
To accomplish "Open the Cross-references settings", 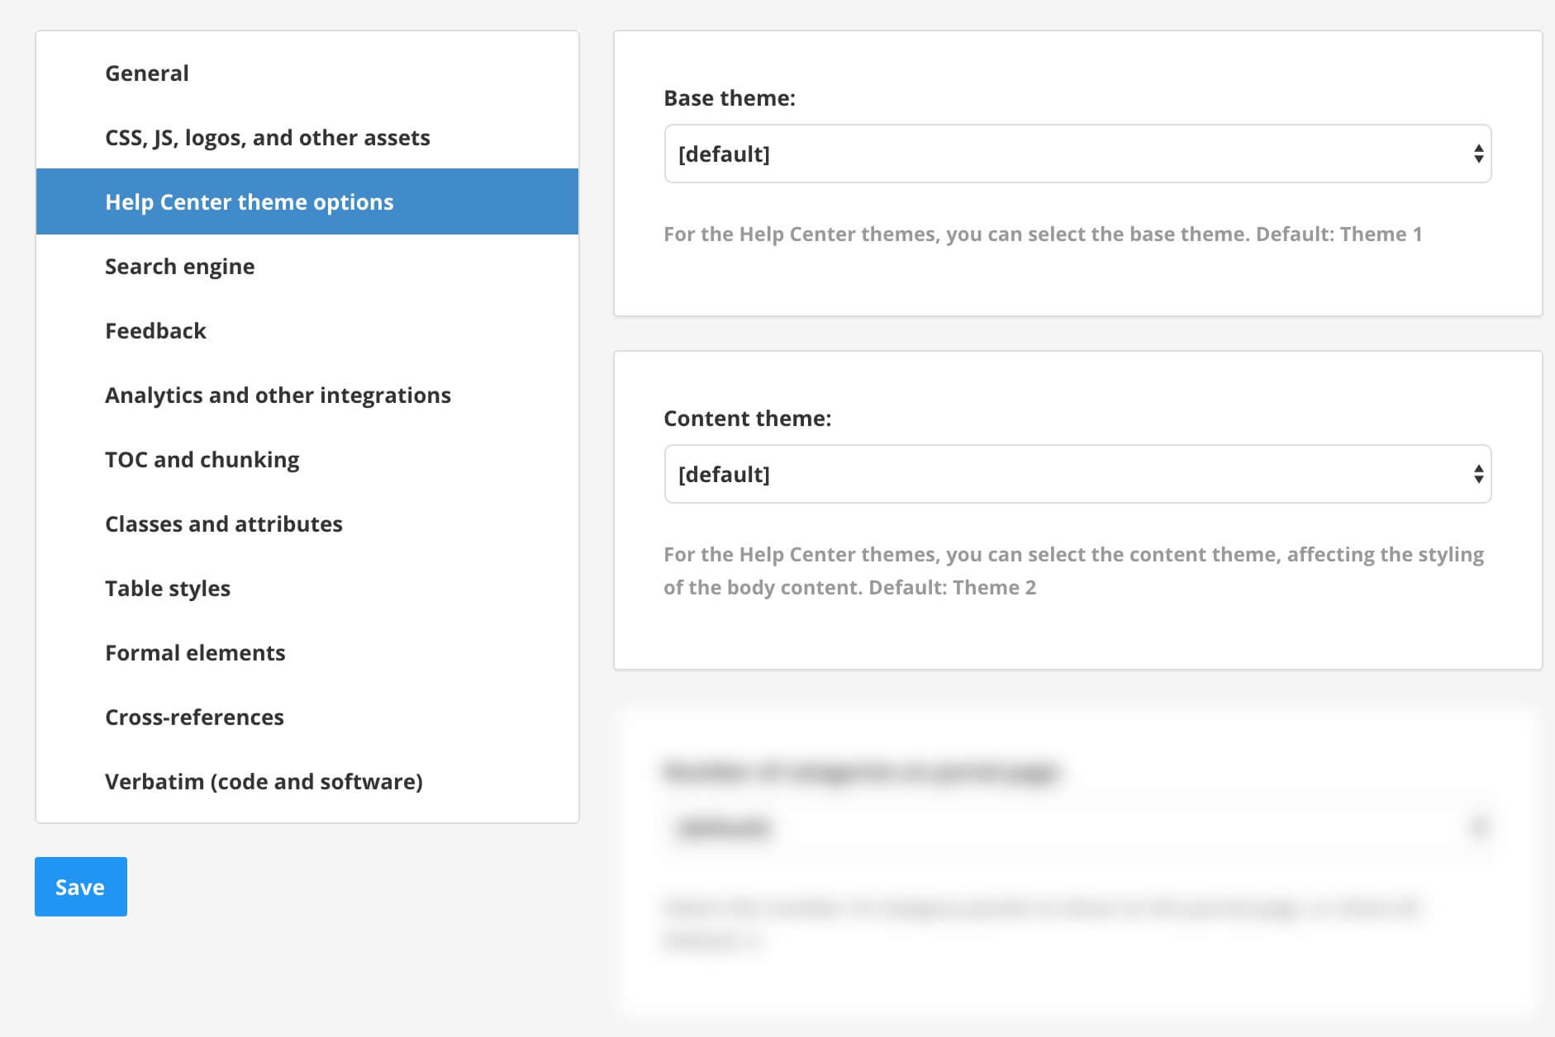I will point(194,717).
